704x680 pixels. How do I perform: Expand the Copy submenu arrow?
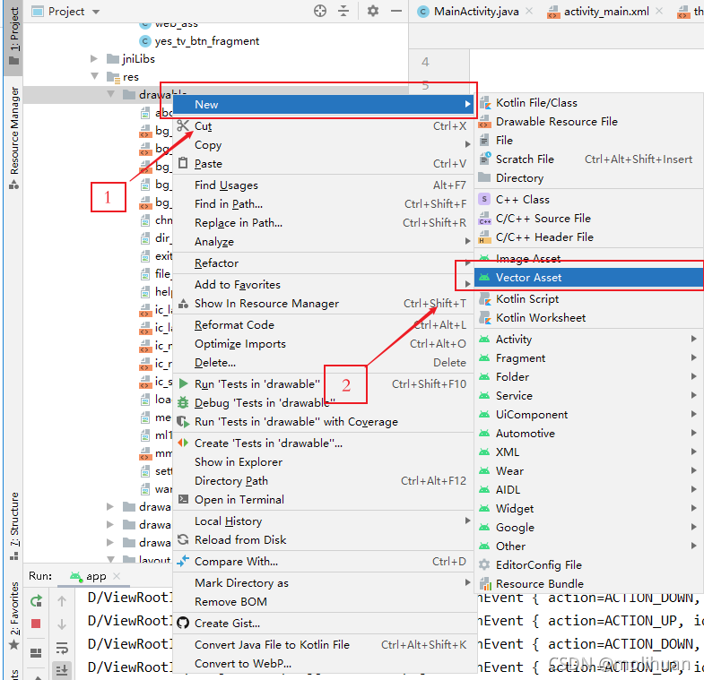pos(467,144)
